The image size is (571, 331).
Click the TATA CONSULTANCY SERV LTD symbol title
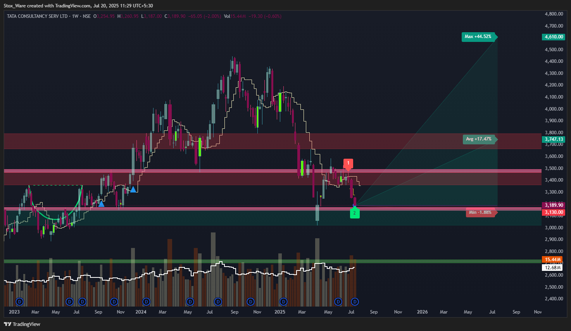click(37, 16)
